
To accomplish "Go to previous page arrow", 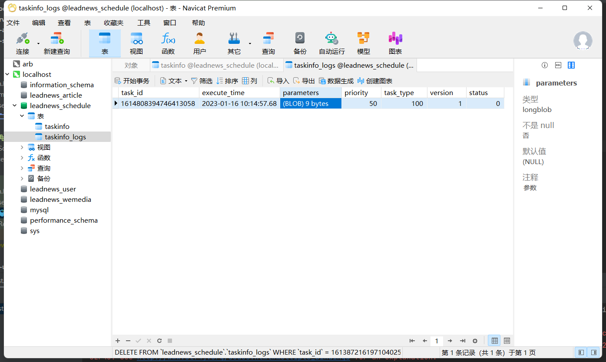I will pos(425,341).
